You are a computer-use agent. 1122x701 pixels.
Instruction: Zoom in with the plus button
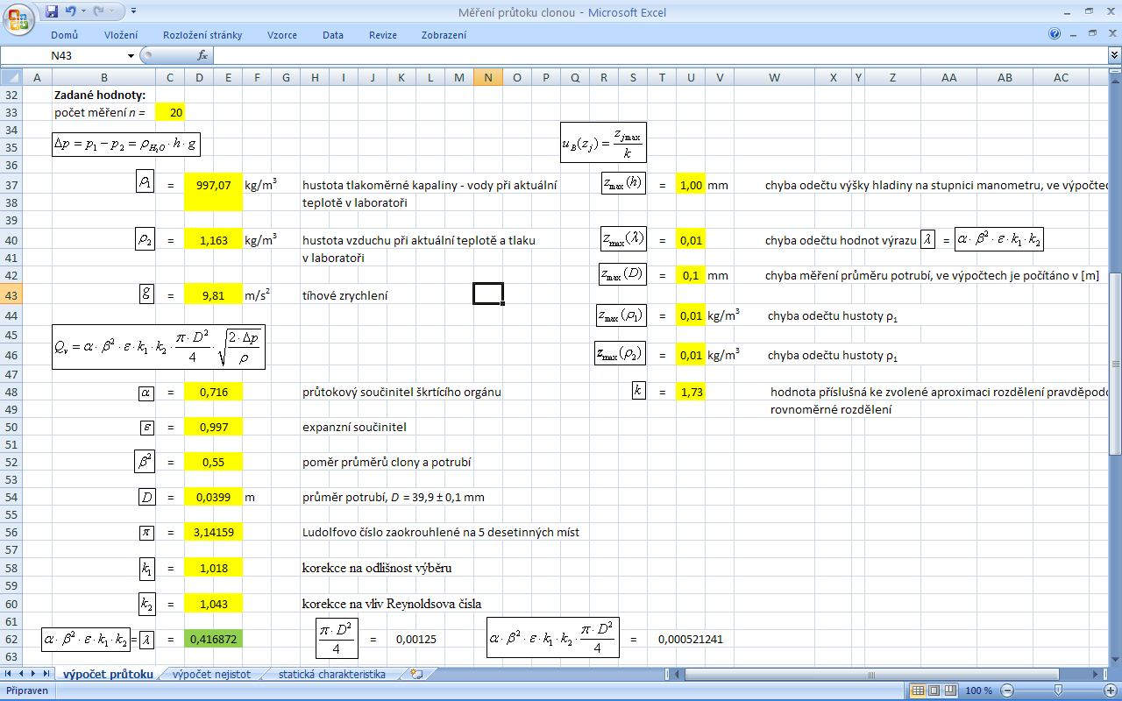pos(1111,690)
